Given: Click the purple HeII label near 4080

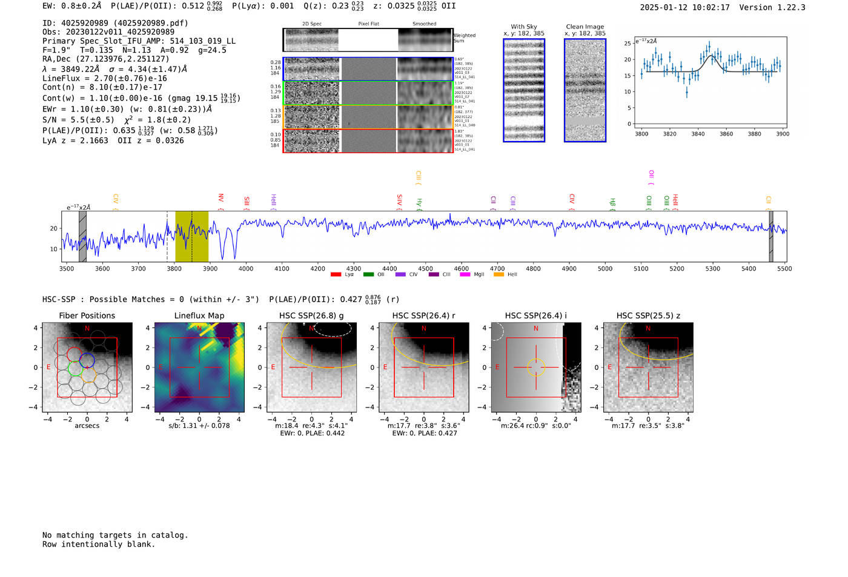Looking at the screenshot, I should click(273, 202).
